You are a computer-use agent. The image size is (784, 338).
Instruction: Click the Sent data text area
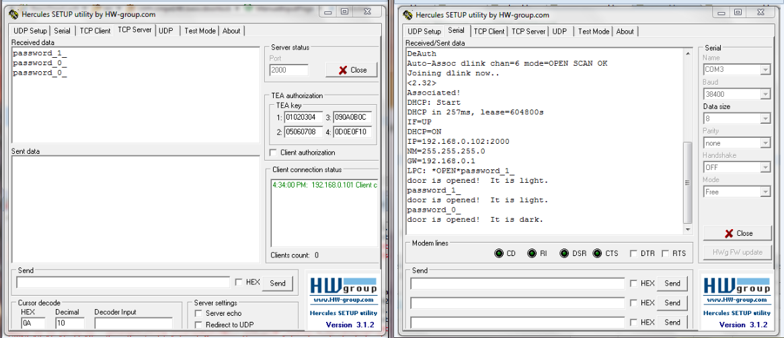[136, 209]
